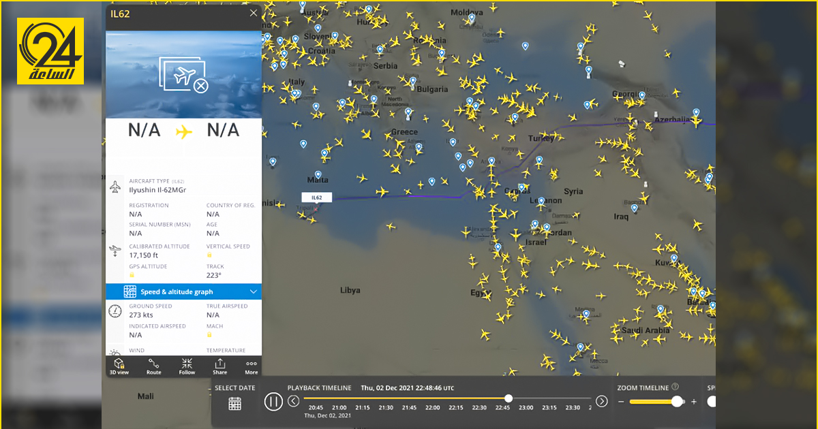
Task: Show the flight Route
Action: (x=154, y=366)
